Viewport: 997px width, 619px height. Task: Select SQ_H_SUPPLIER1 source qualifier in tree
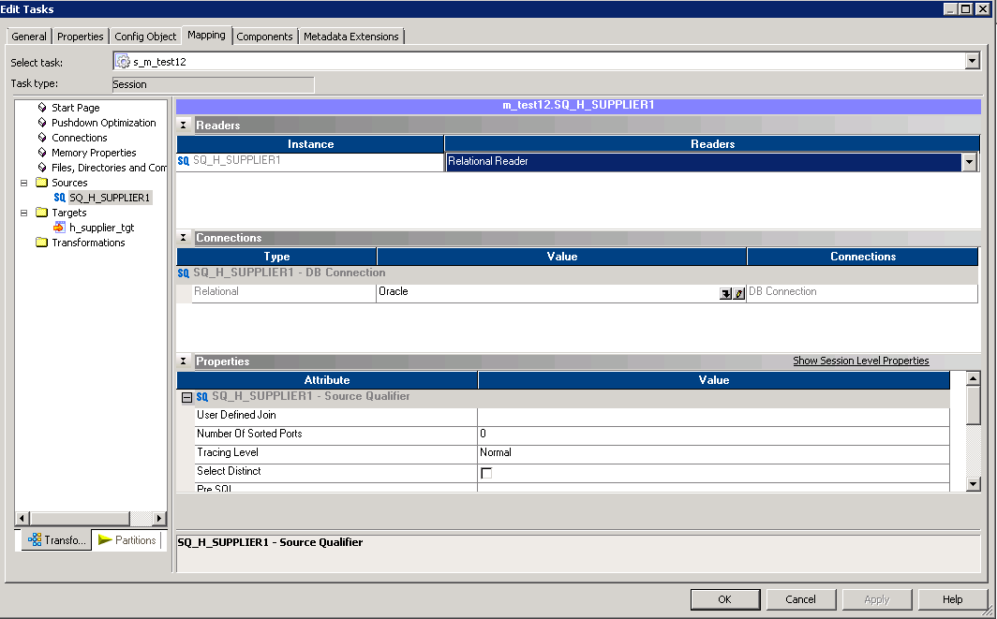[x=109, y=198]
